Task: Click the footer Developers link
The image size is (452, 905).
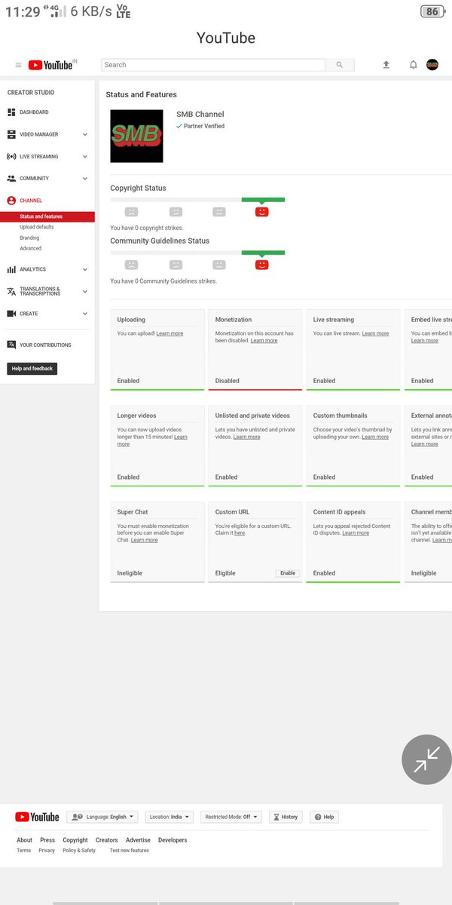Action: tap(173, 840)
